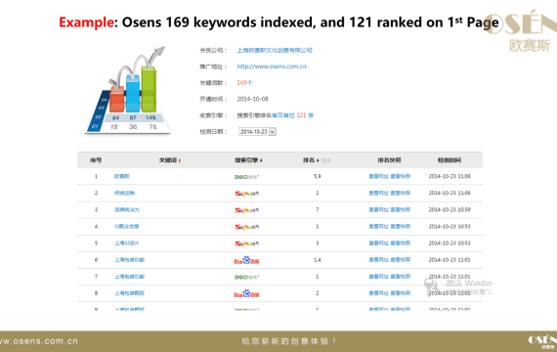Click 查看网址 link in row 2

379,193
